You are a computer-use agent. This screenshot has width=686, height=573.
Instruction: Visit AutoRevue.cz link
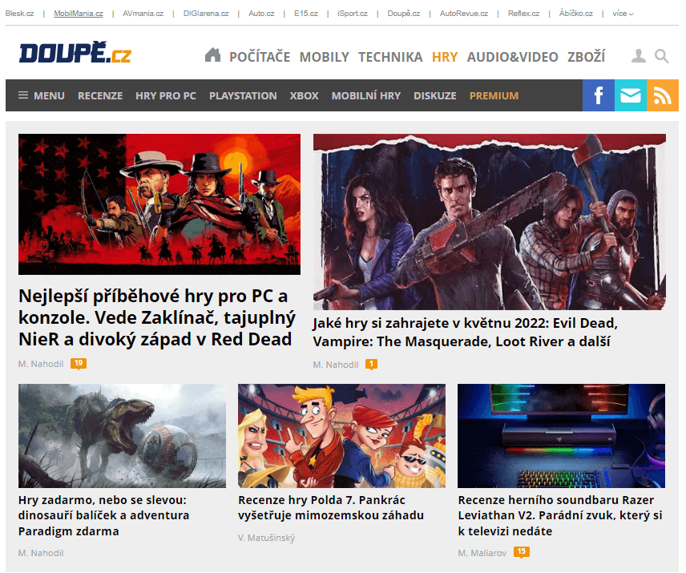coord(464,14)
